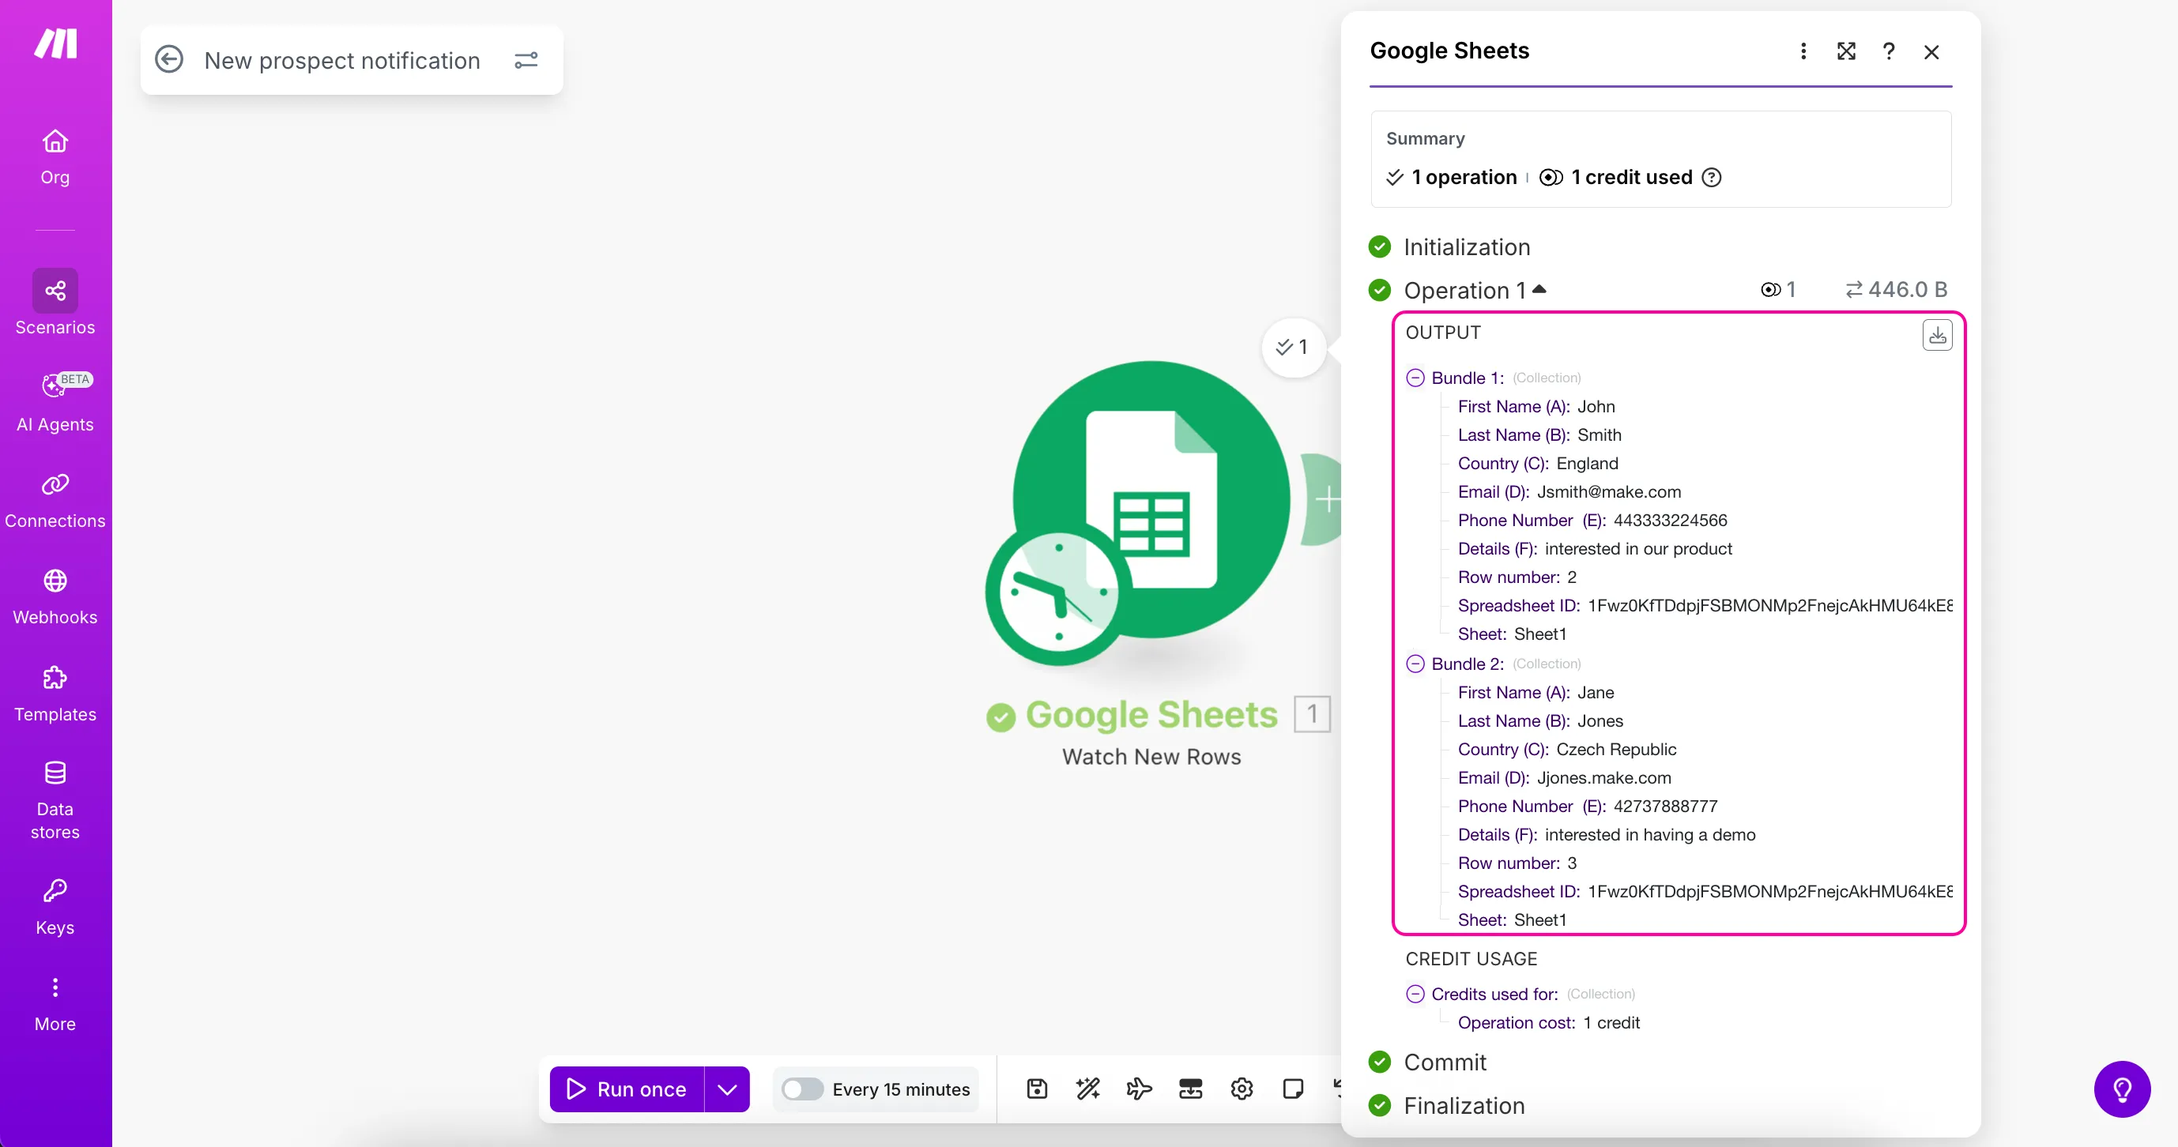
Task: Add another module with plus handle
Action: pos(1326,499)
